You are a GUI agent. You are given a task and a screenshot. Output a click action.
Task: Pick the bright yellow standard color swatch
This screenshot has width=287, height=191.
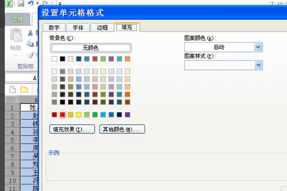pyautogui.click(x=78, y=115)
